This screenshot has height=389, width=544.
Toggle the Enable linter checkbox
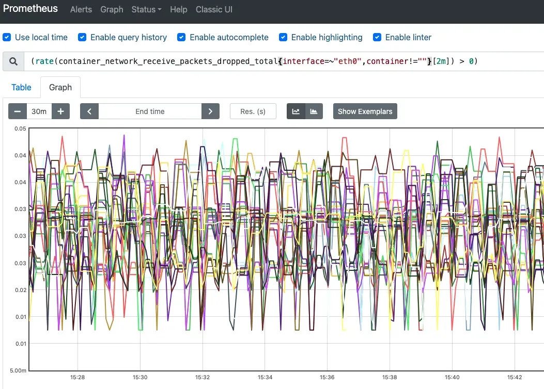(x=377, y=38)
